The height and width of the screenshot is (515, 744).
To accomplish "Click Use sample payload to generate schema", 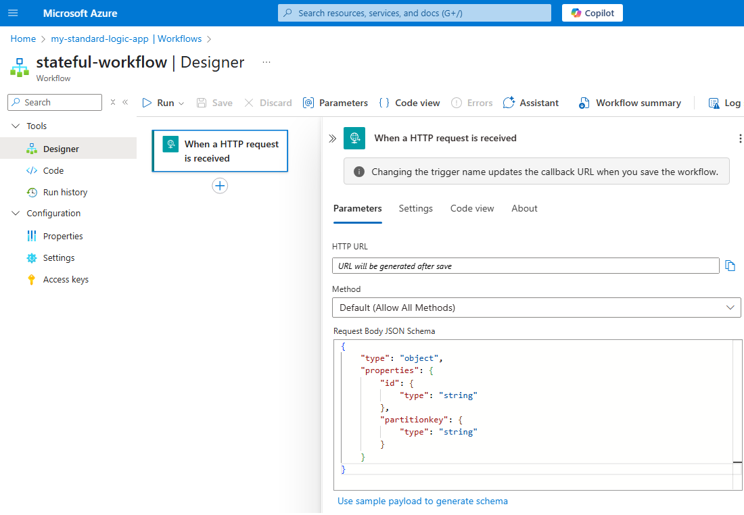I will pyautogui.click(x=423, y=501).
